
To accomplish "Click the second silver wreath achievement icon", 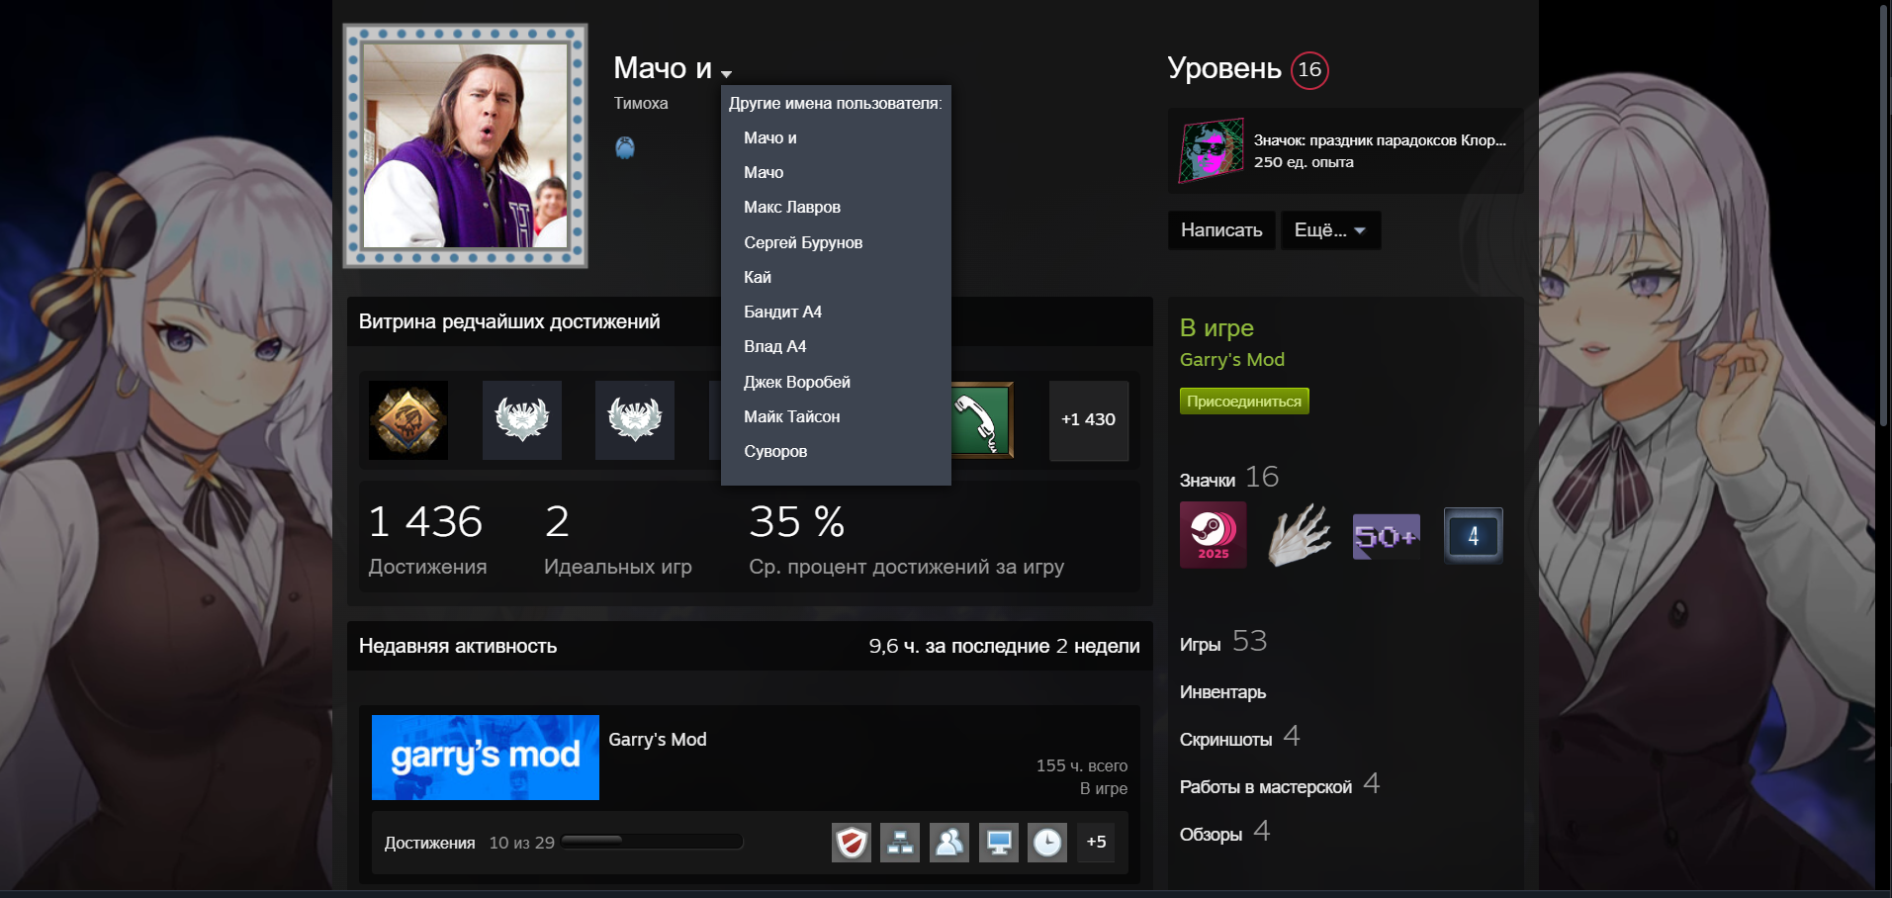I will click(635, 420).
